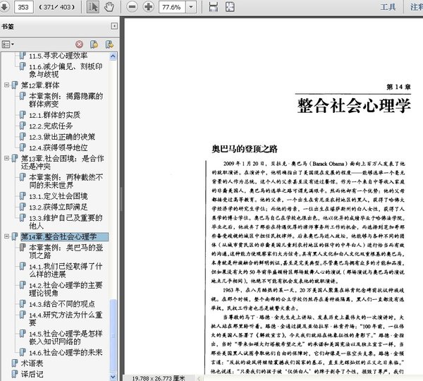Jump to 第12章.群体 bookmark
The height and width of the screenshot is (381, 423).
coord(40,85)
